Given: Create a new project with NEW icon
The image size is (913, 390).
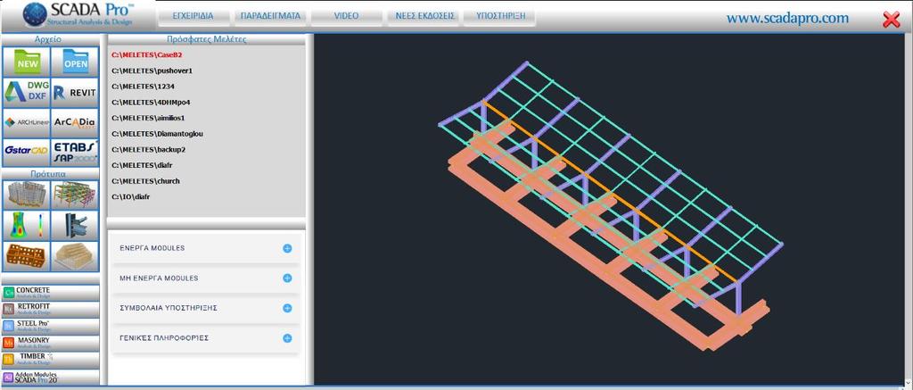Looking at the screenshot, I should click(27, 62).
